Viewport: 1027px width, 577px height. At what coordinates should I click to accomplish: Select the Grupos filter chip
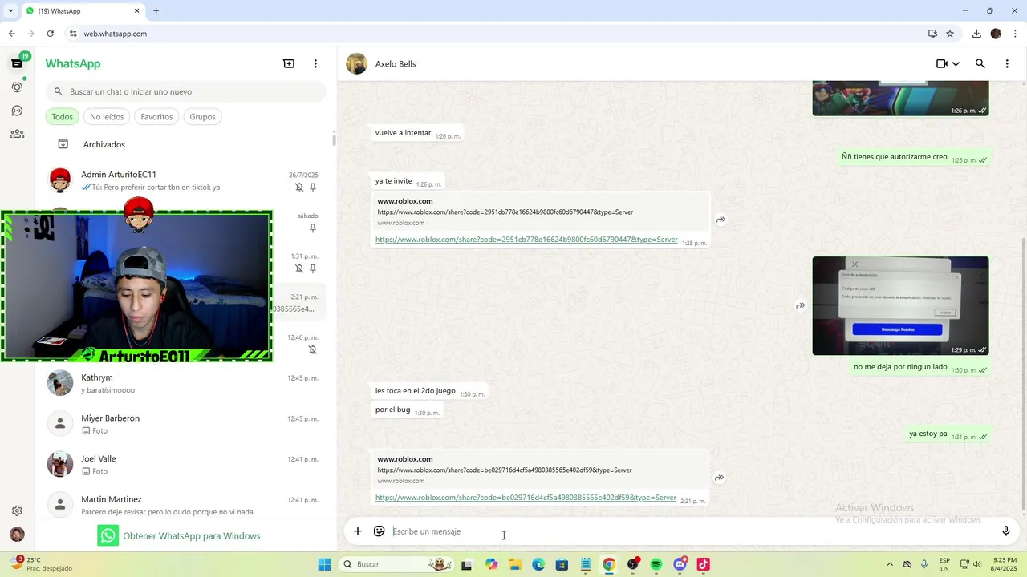click(202, 117)
